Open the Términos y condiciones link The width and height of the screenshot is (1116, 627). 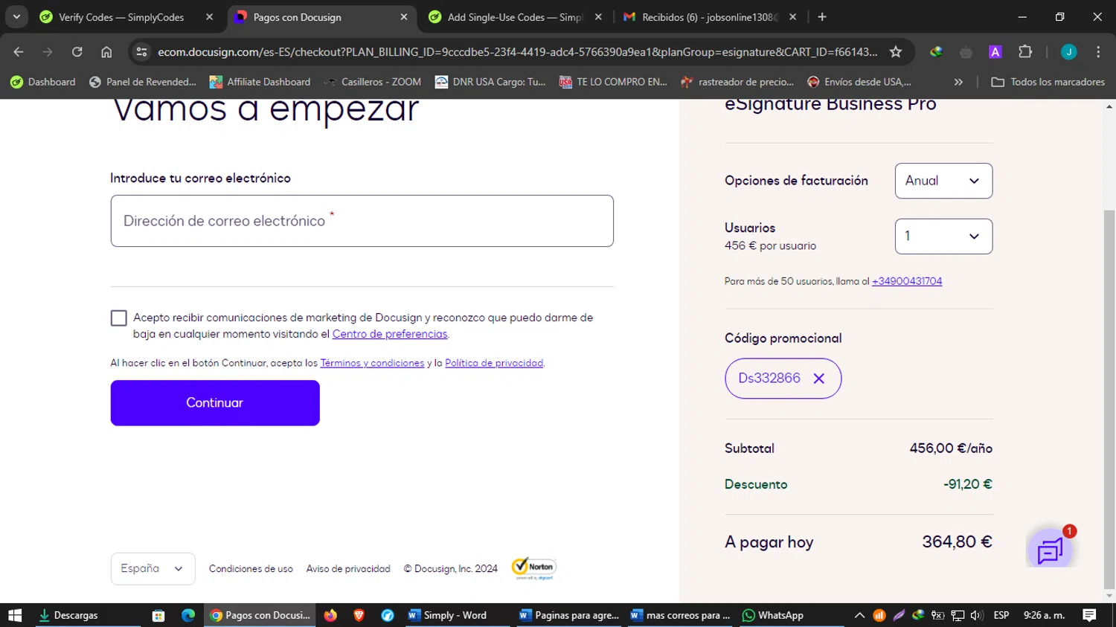(x=372, y=363)
